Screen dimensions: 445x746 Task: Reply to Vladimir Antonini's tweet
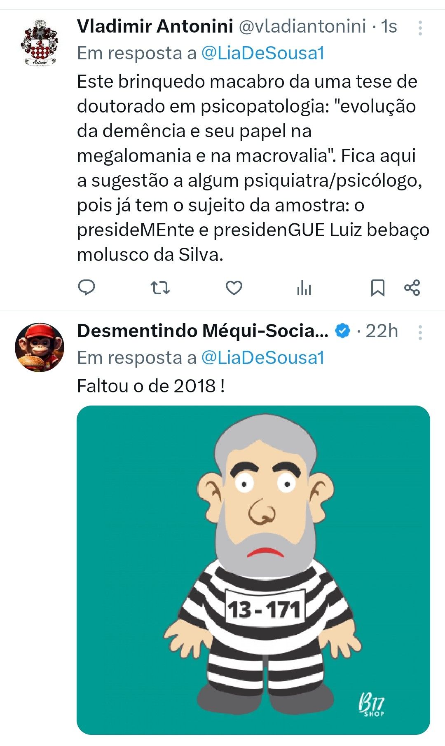(87, 288)
